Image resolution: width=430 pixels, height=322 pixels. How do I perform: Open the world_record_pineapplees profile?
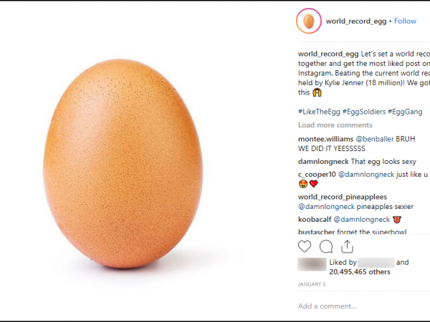point(342,197)
